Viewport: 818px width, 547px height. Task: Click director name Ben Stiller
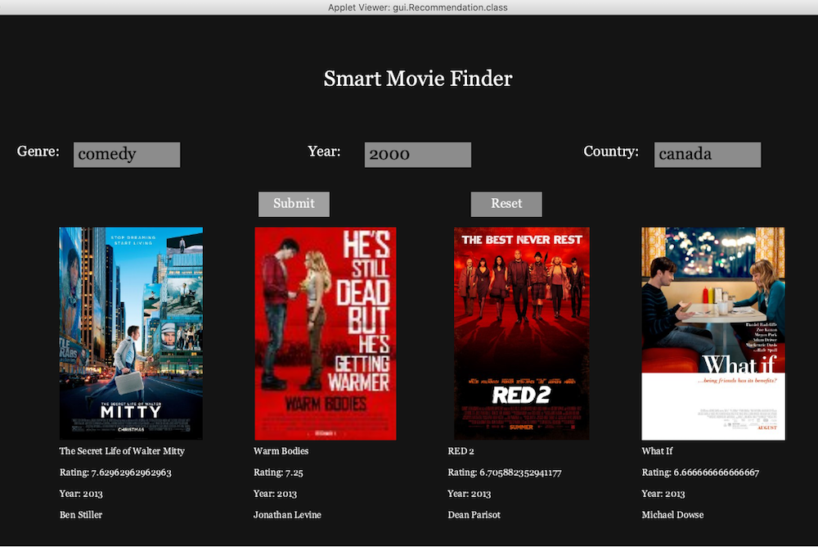click(x=81, y=515)
